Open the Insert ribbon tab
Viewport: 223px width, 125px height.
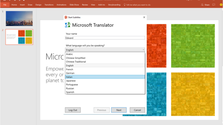tap(22, 5)
